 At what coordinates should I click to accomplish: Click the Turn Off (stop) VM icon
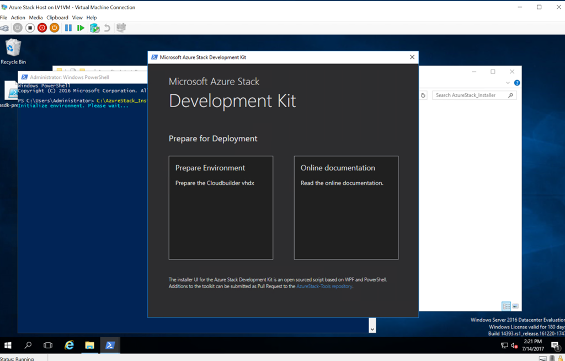[30, 28]
